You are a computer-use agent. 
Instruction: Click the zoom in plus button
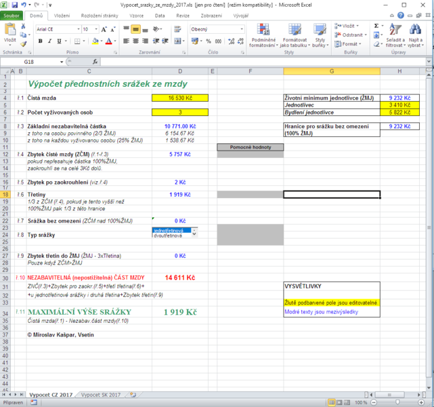[x=421, y=402]
